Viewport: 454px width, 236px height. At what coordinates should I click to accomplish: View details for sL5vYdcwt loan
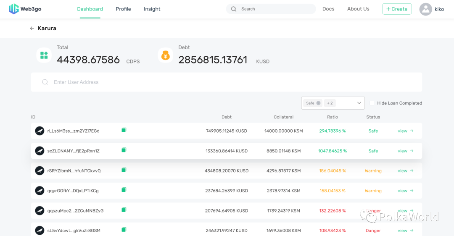pyautogui.click(x=405, y=231)
